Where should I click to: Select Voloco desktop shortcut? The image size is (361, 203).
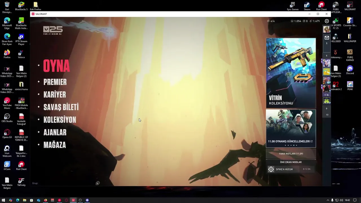tap(21, 54)
